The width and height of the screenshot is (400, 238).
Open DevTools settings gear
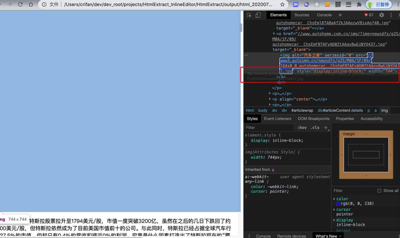tap(382, 15)
